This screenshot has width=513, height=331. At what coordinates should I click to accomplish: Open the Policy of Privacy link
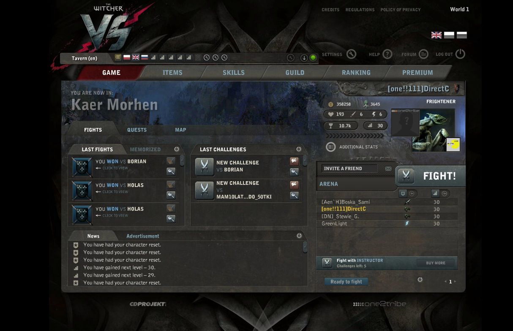[x=401, y=10]
